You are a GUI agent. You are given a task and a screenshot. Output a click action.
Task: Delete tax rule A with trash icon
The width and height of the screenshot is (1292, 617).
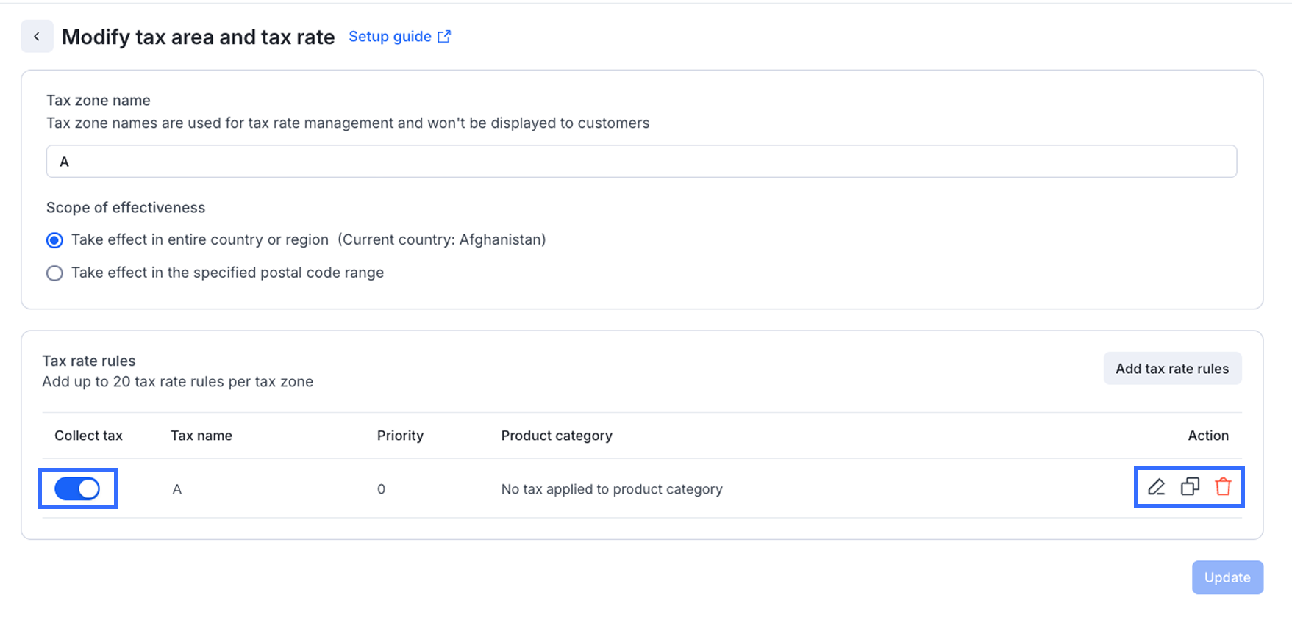click(x=1223, y=487)
